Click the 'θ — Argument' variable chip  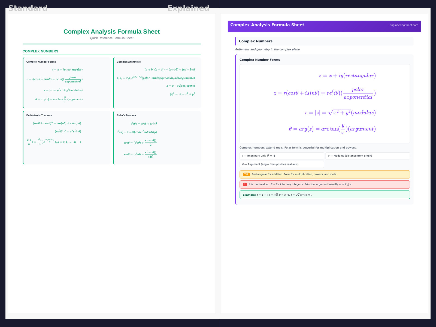281,164
